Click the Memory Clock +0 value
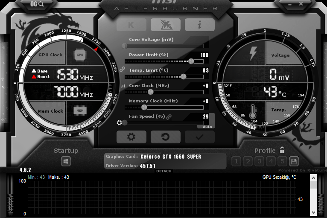Screen dimensions: 327x218 tap(206, 101)
